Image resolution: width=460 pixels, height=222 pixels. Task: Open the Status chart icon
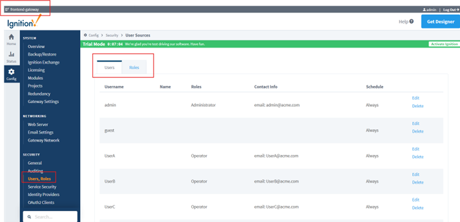point(12,54)
